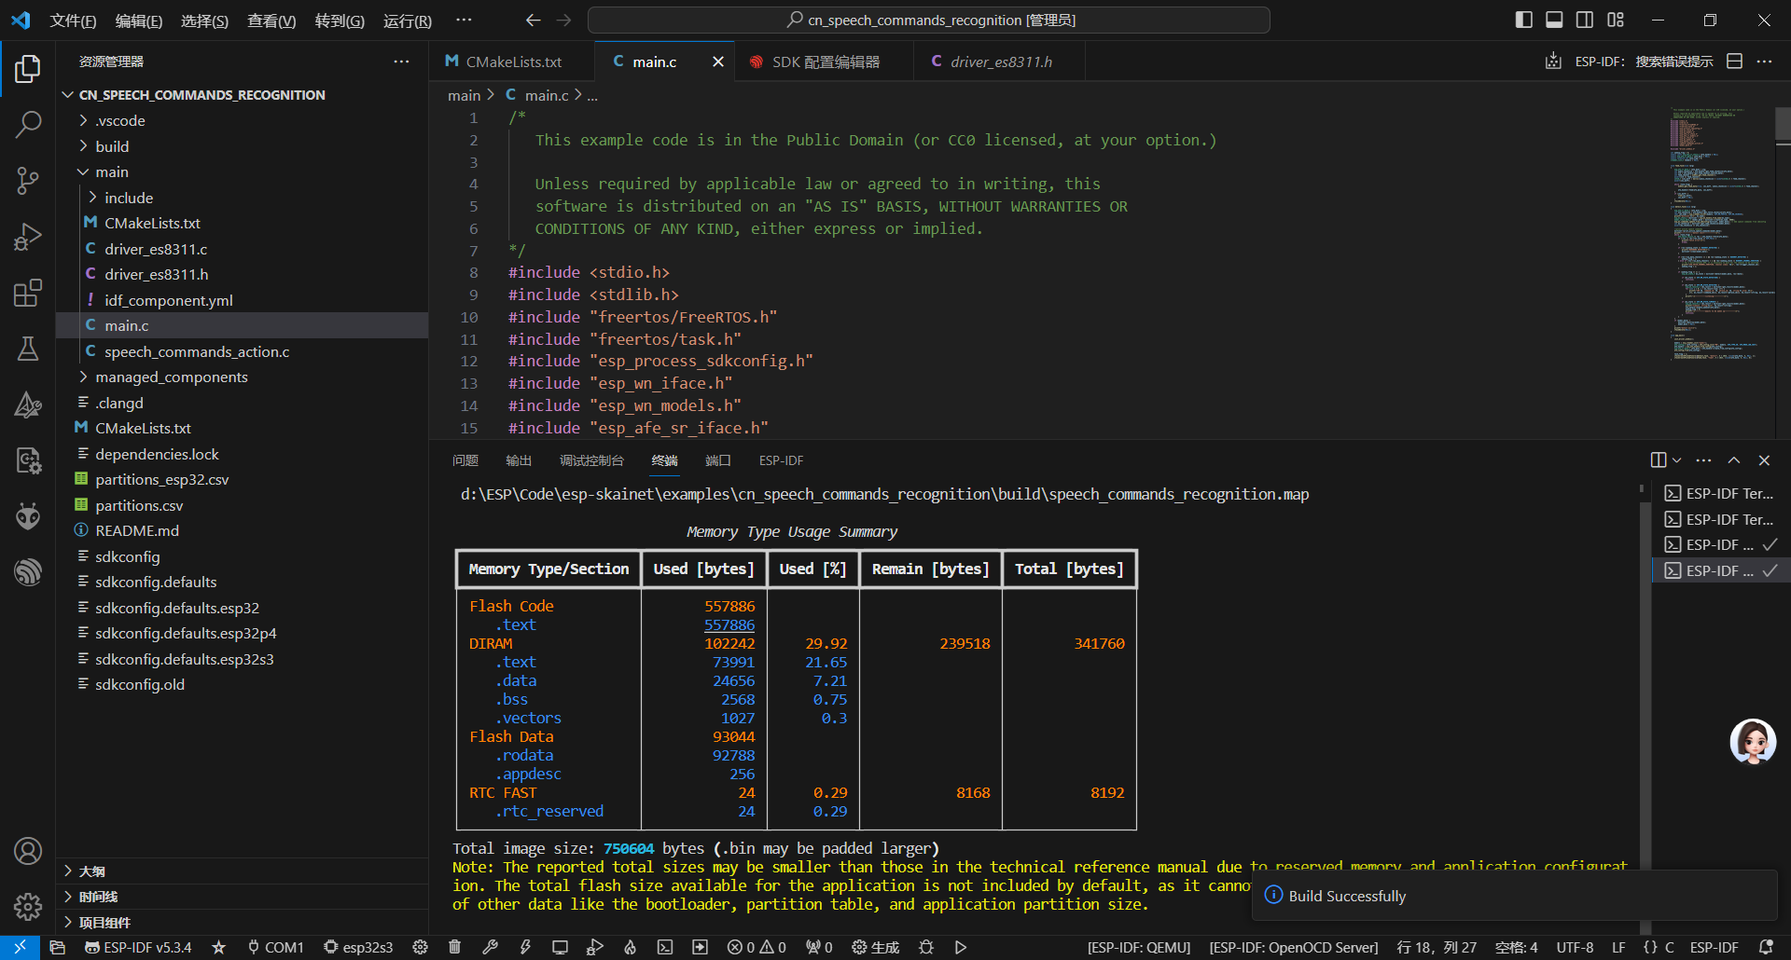1791x960 pixels.
Task: Change the esp32s3 target device
Action: click(358, 947)
